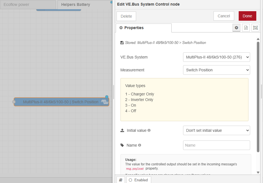Switch to the Helpers Battery flow tab
This screenshot has height=183, width=263.
point(85,4)
